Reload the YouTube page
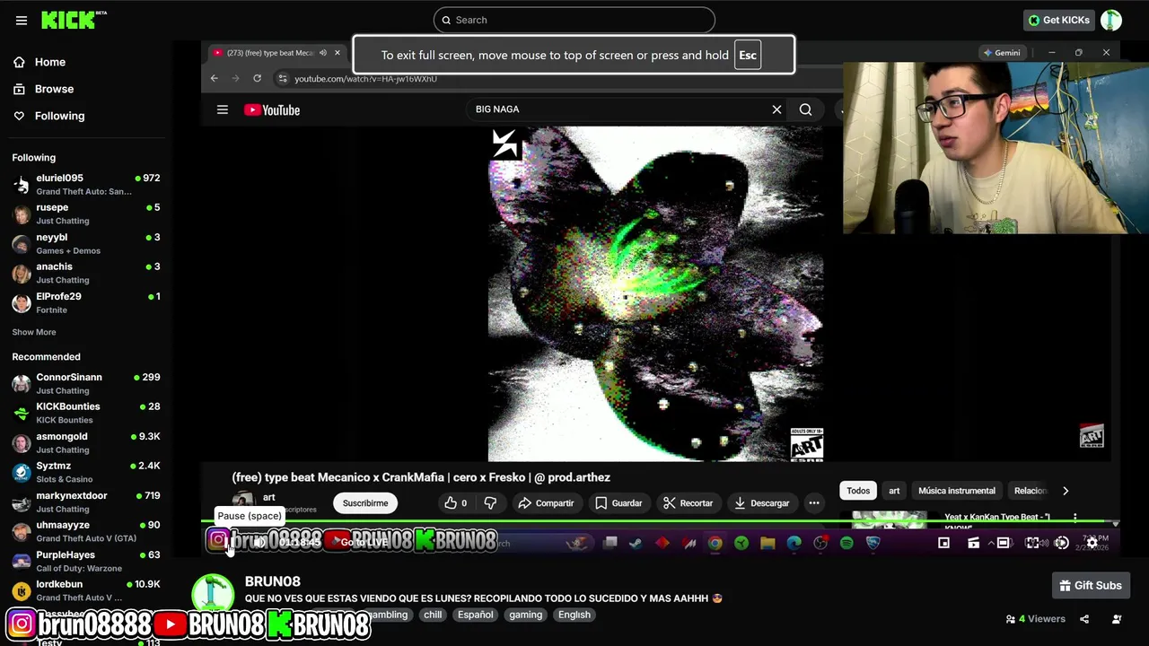 coord(257,78)
